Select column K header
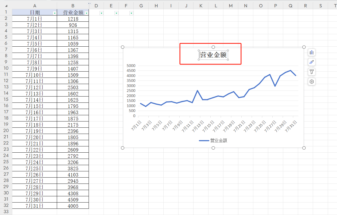Image resolution: width=337 pixels, height=215 pixels. tap(201, 6)
